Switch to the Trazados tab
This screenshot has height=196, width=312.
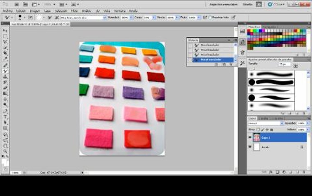[x=278, y=118]
